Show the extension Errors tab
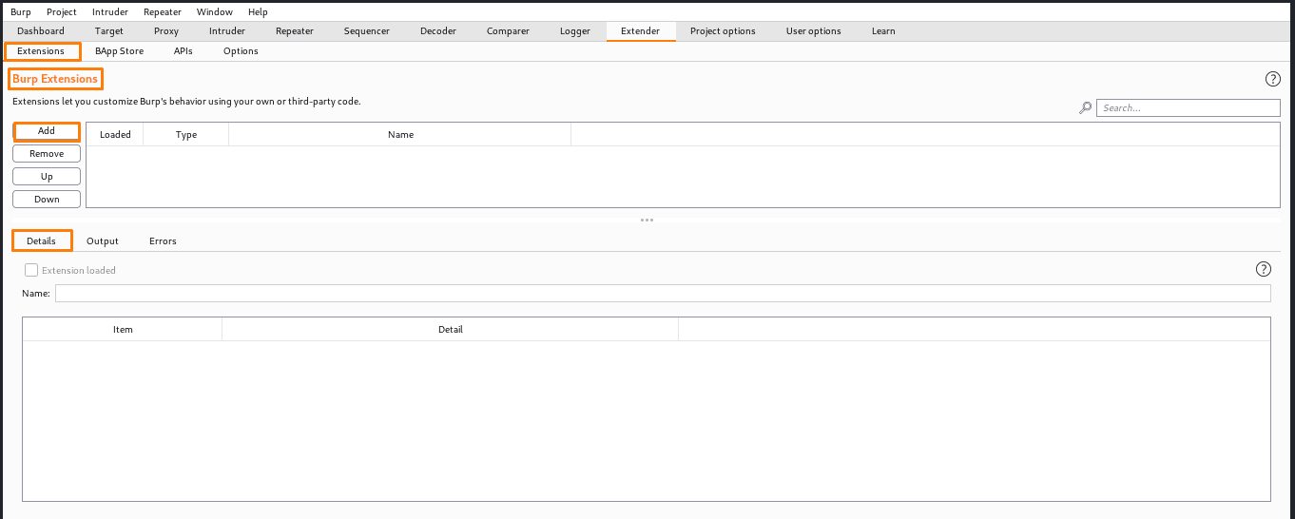Image resolution: width=1295 pixels, height=519 pixels. pyautogui.click(x=164, y=241)
